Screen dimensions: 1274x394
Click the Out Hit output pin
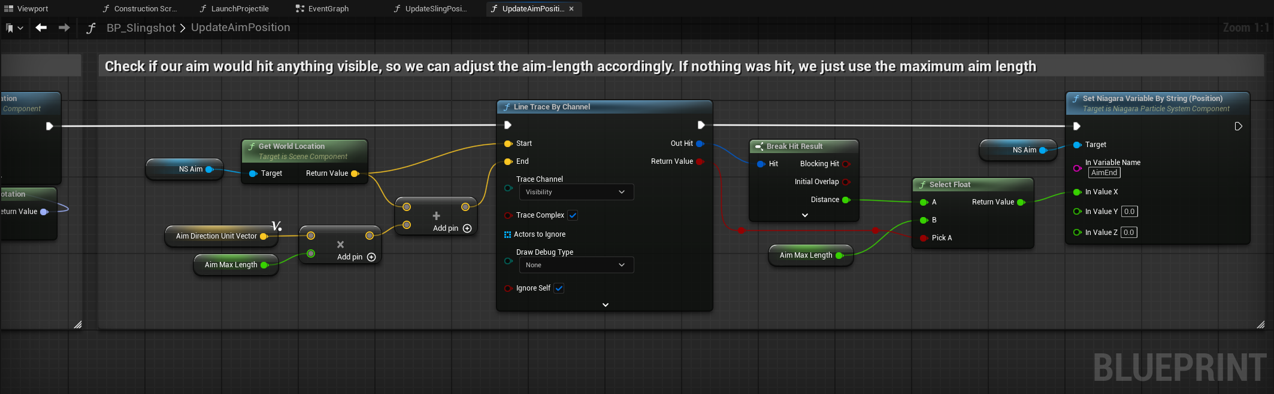tap(700, 143)
